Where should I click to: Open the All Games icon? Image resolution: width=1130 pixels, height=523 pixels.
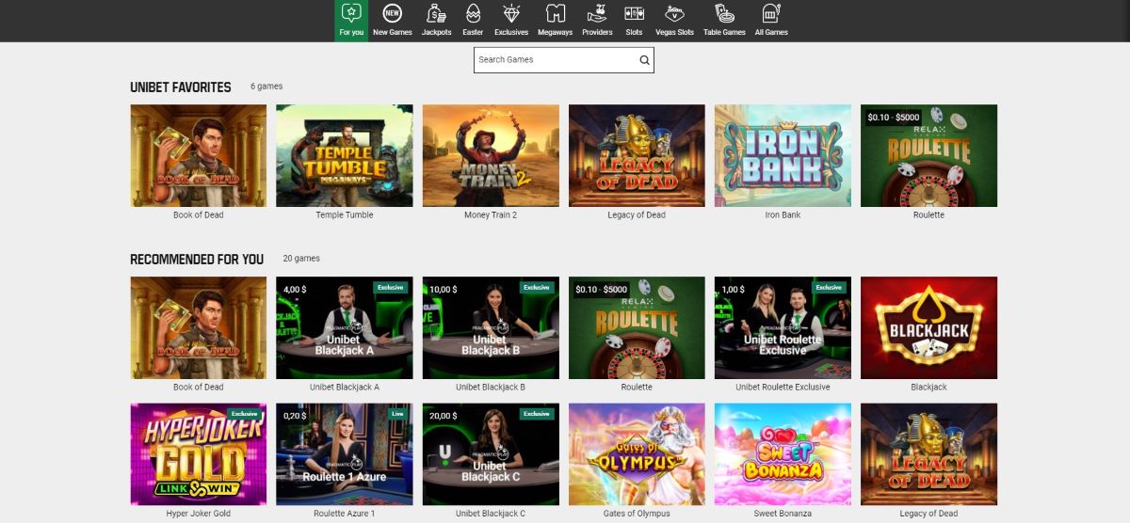tap(771, 13)
